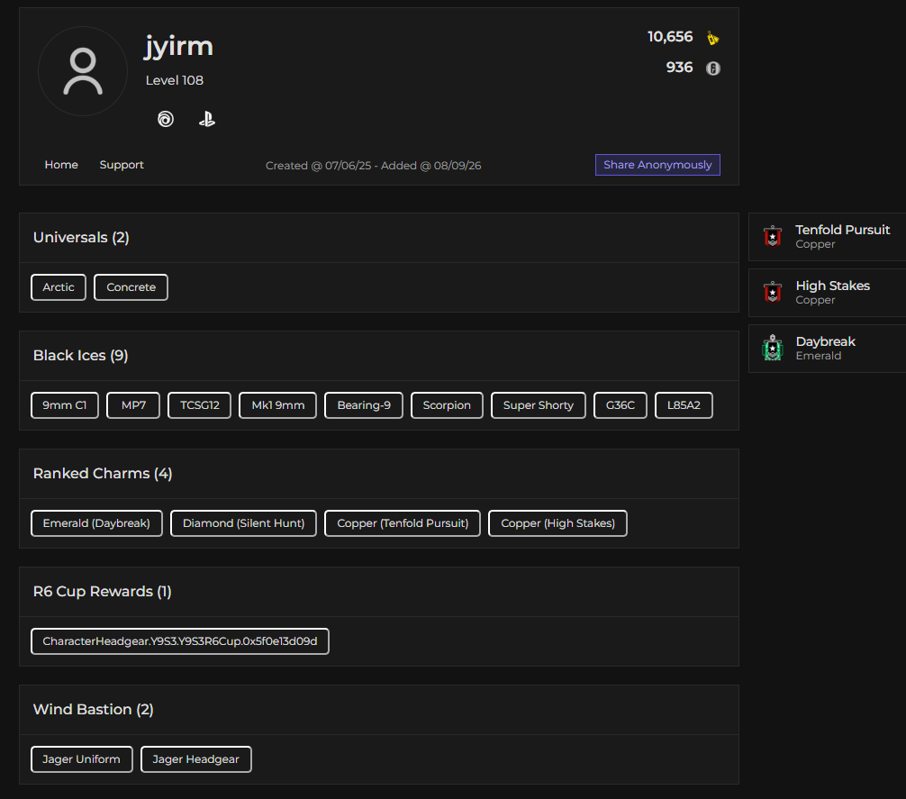Click the Daybreak emerald rank badge
Image resolution: width=906 pixels, height=799 pixels.
[773, 348]
